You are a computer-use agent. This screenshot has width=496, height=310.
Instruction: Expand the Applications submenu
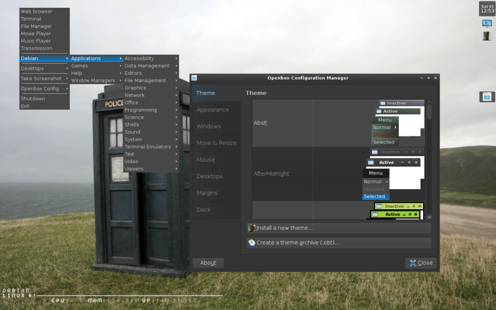click(96, 58)
